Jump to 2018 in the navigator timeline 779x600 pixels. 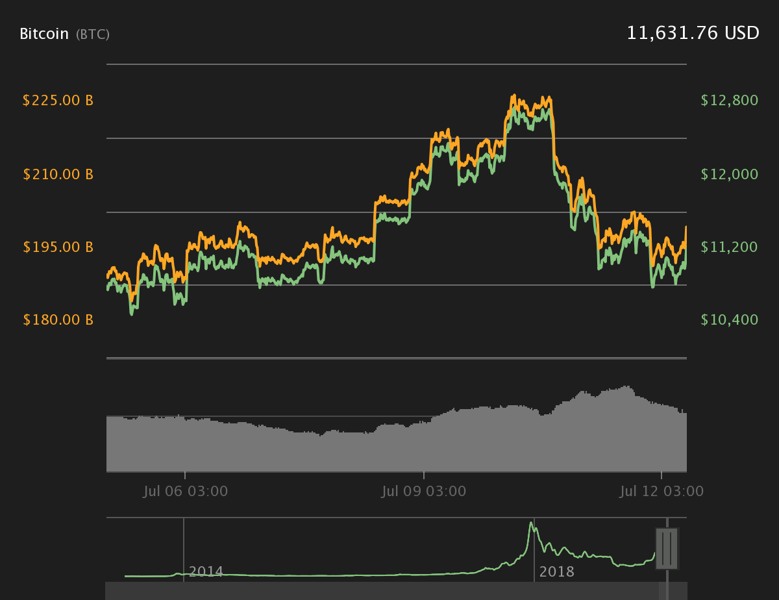(x=556, y=571)
